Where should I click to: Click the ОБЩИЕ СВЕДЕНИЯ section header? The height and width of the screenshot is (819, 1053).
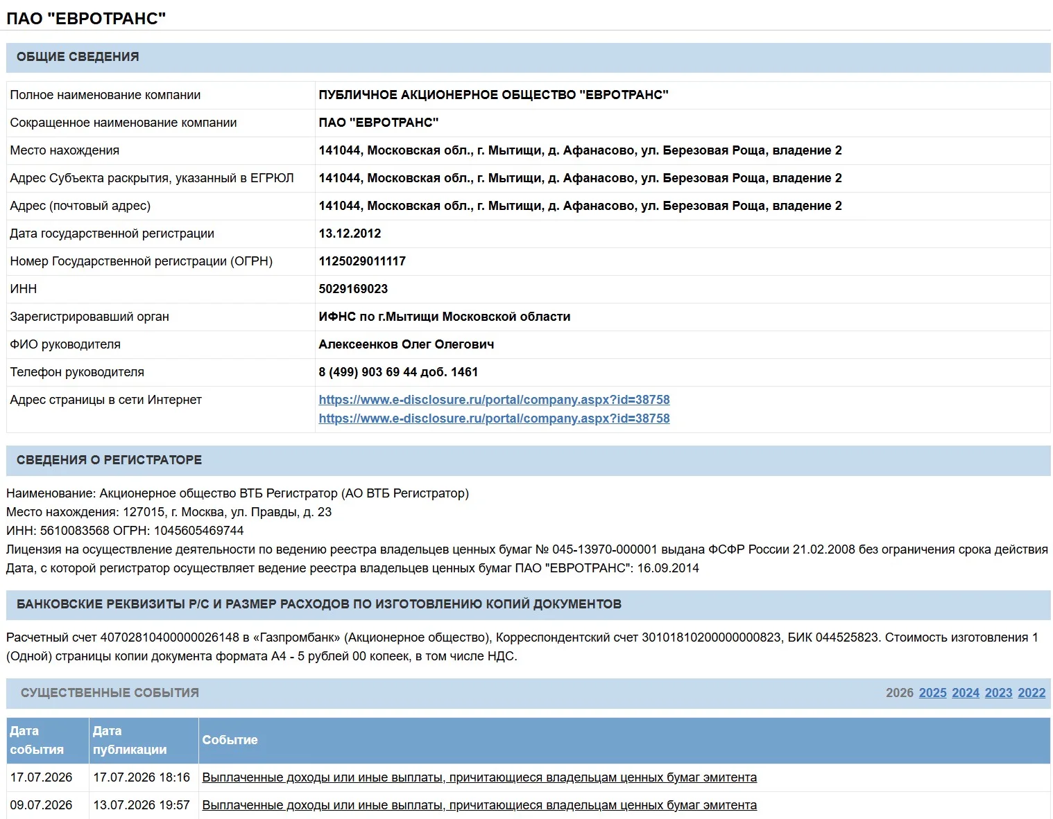pyautogui.click(x=78, y=57)
